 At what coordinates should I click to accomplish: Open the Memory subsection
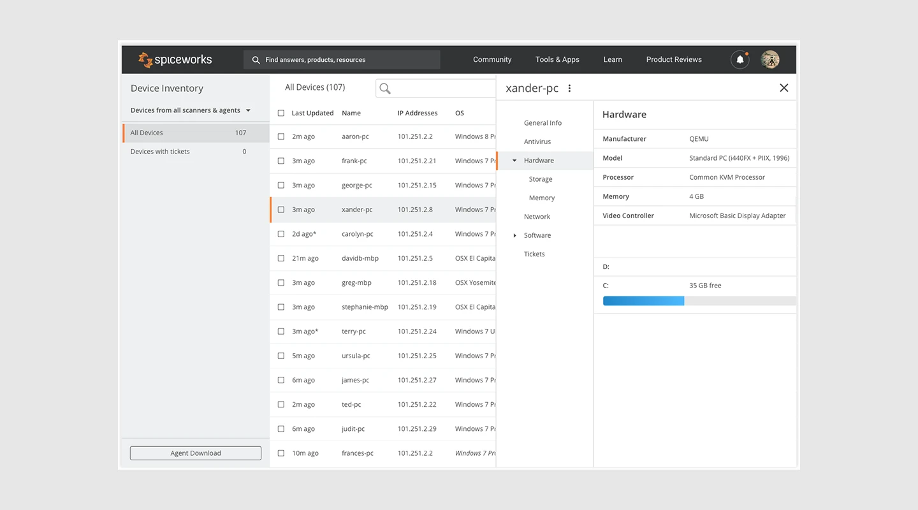542,198
